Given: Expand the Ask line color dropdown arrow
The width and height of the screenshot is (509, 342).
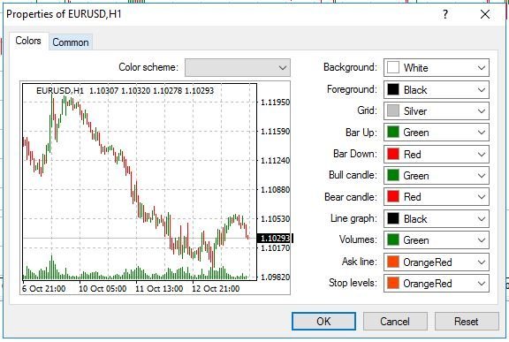Looking at the screenshot, I should pos(481,262).
